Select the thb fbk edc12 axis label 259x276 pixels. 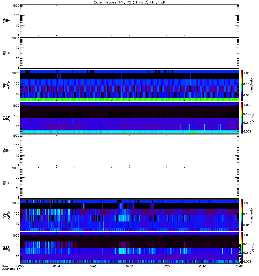(x=6, y=85)
